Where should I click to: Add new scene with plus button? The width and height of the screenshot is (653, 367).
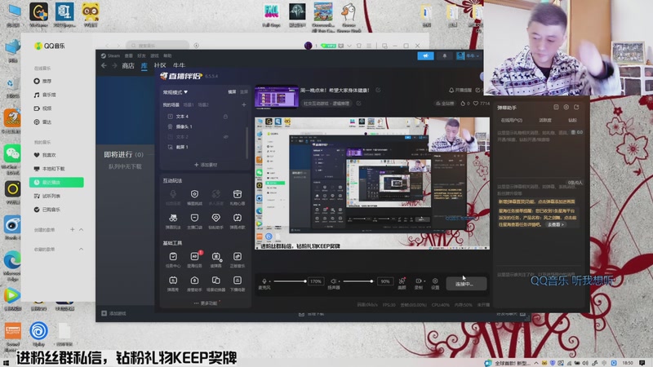click(x=244, y=105)
